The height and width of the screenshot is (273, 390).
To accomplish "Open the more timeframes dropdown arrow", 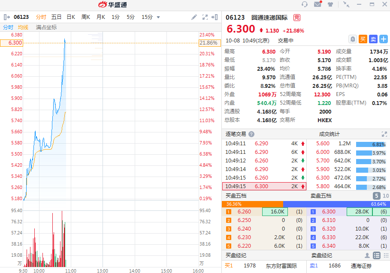I will pos(158,17).
